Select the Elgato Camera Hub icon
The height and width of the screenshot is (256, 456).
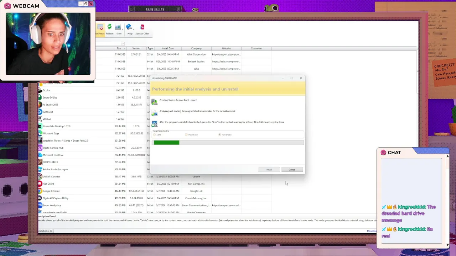pos(40,148)
